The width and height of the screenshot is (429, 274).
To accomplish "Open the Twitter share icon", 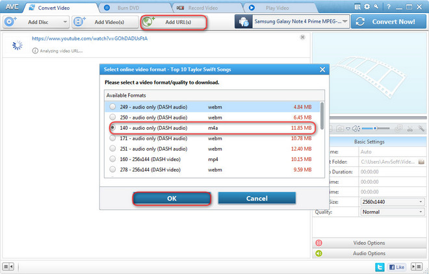I will (380, 267).
